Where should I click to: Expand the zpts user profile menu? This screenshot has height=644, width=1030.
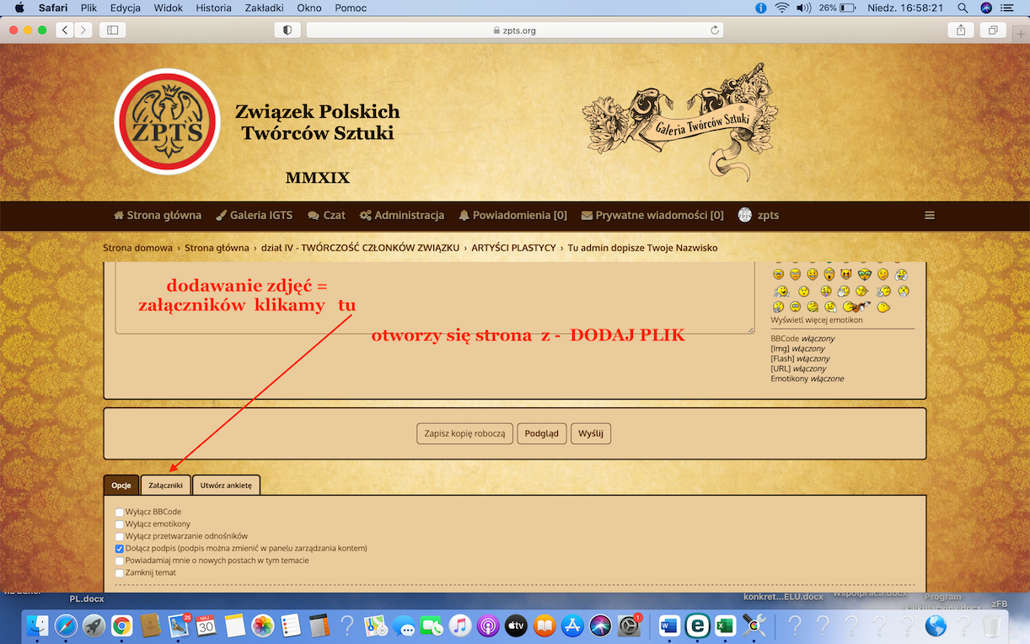[758, 215]
